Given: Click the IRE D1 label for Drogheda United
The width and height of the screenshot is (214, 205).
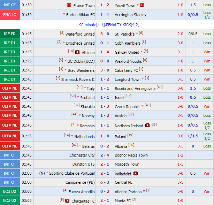Looking at the screenshot, I should (x=10, y=43).
